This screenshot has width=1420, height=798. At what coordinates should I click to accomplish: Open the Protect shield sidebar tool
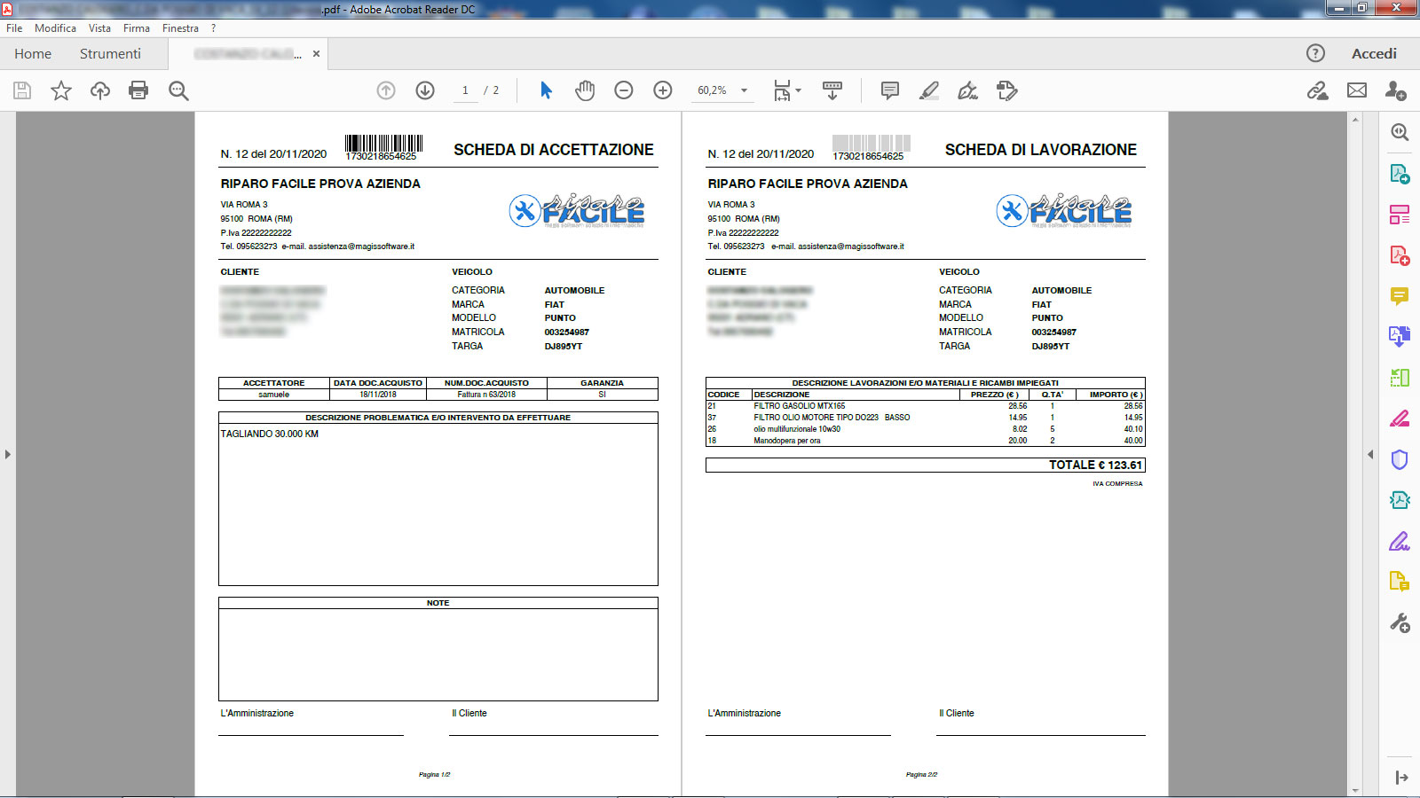pyautogui.click(x=1400, y=459)
